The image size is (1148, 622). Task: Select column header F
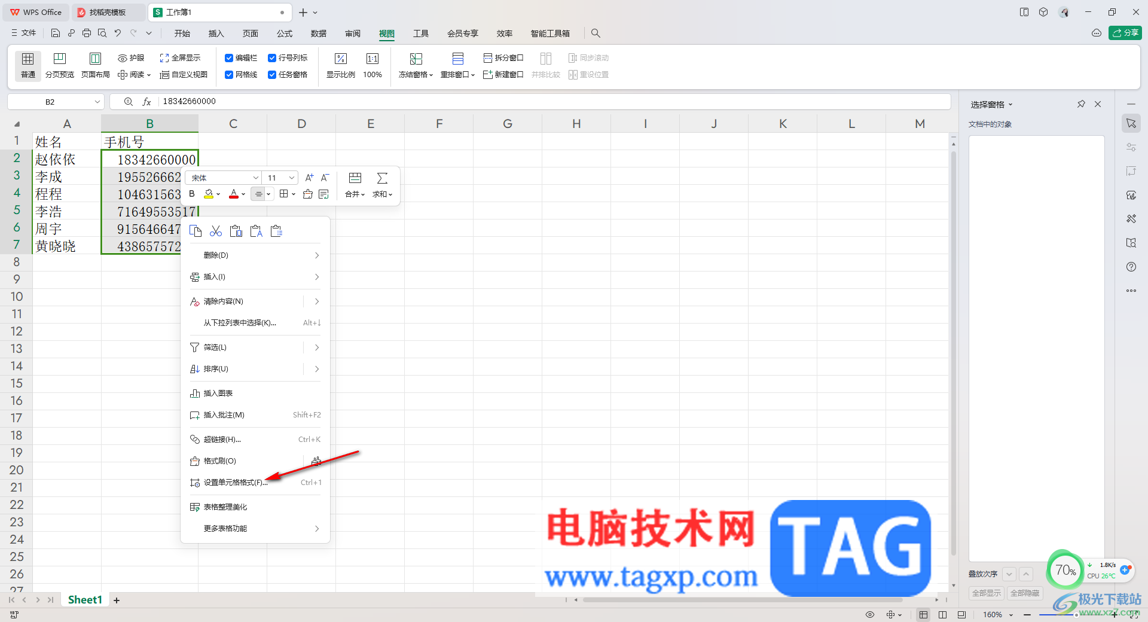pos(439,124)
